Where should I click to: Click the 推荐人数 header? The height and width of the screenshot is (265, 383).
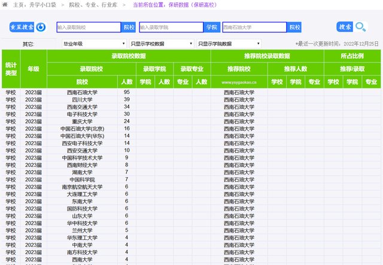tap(296, 69)
